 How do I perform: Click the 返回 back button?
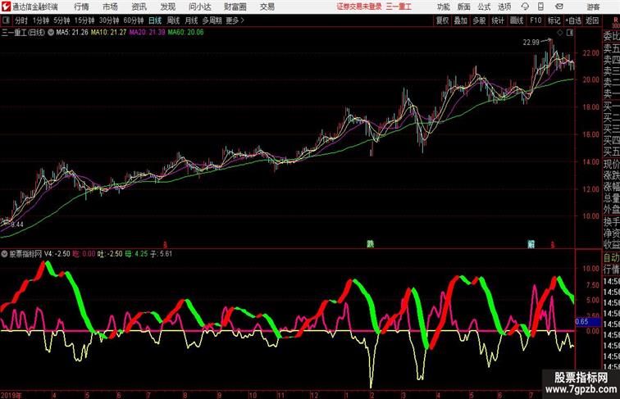[592, 20]
